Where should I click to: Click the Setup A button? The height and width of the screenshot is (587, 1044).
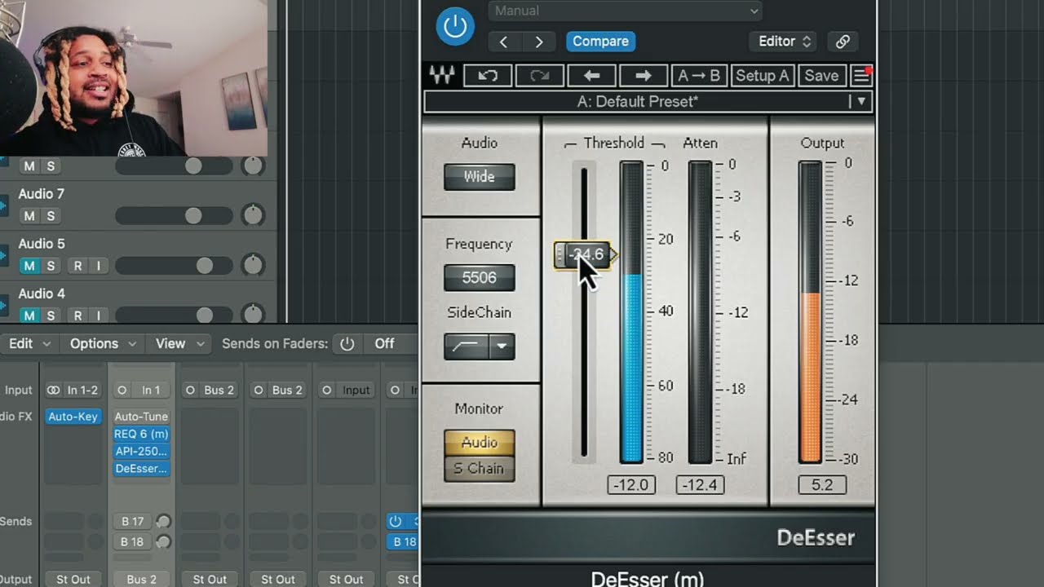[x=762, y=76]
